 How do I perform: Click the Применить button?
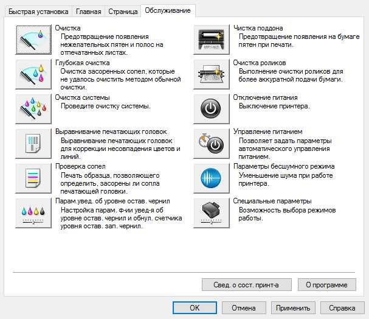pos(293,307)
